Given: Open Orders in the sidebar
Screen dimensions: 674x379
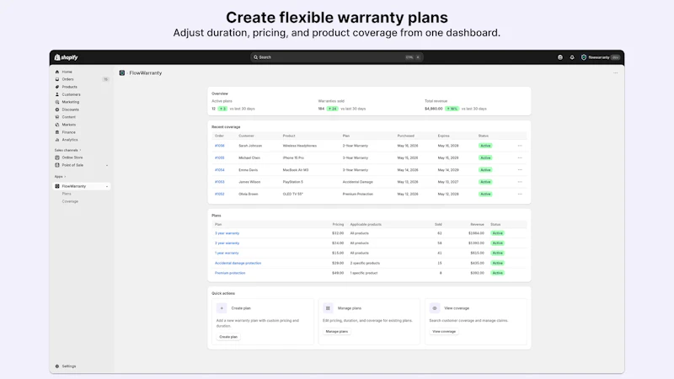Looking at the screenshot, I should point(67,79).
